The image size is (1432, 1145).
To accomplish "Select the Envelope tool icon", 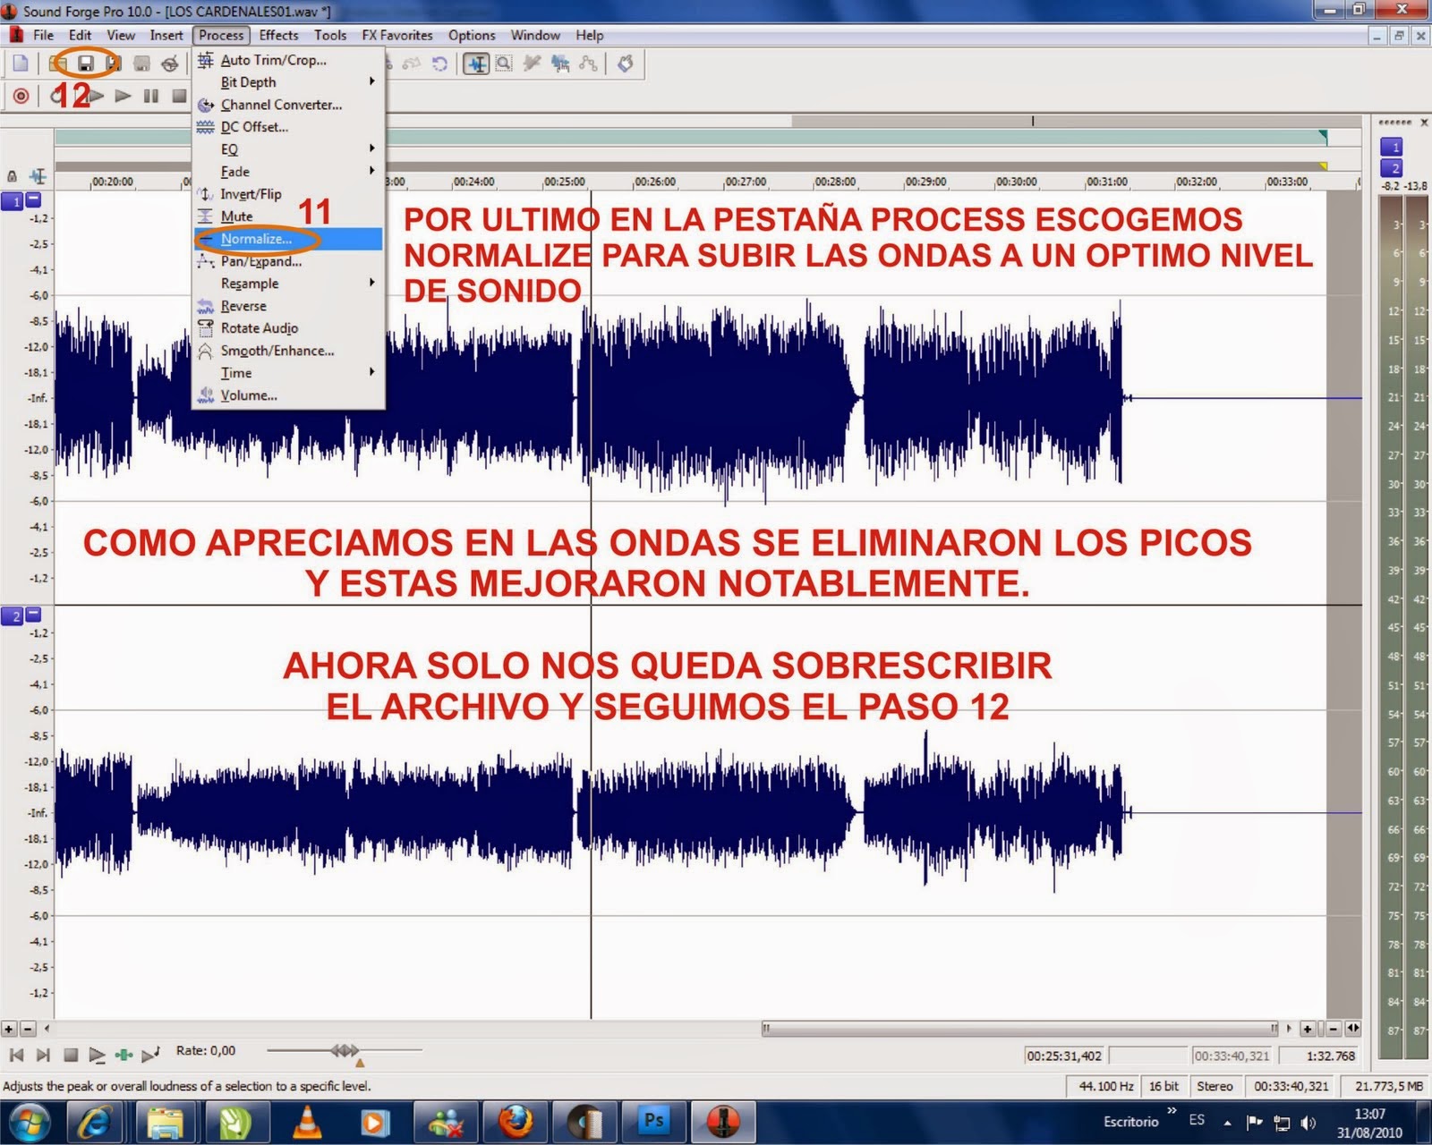I will [588, 64].
